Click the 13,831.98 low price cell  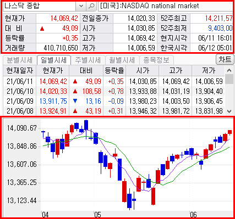pos(209,111)
